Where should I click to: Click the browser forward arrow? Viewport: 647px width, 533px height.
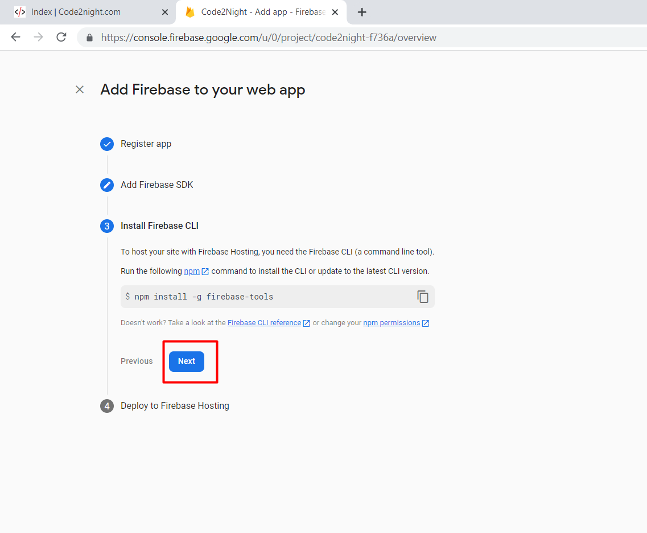[x=38, y=37]
